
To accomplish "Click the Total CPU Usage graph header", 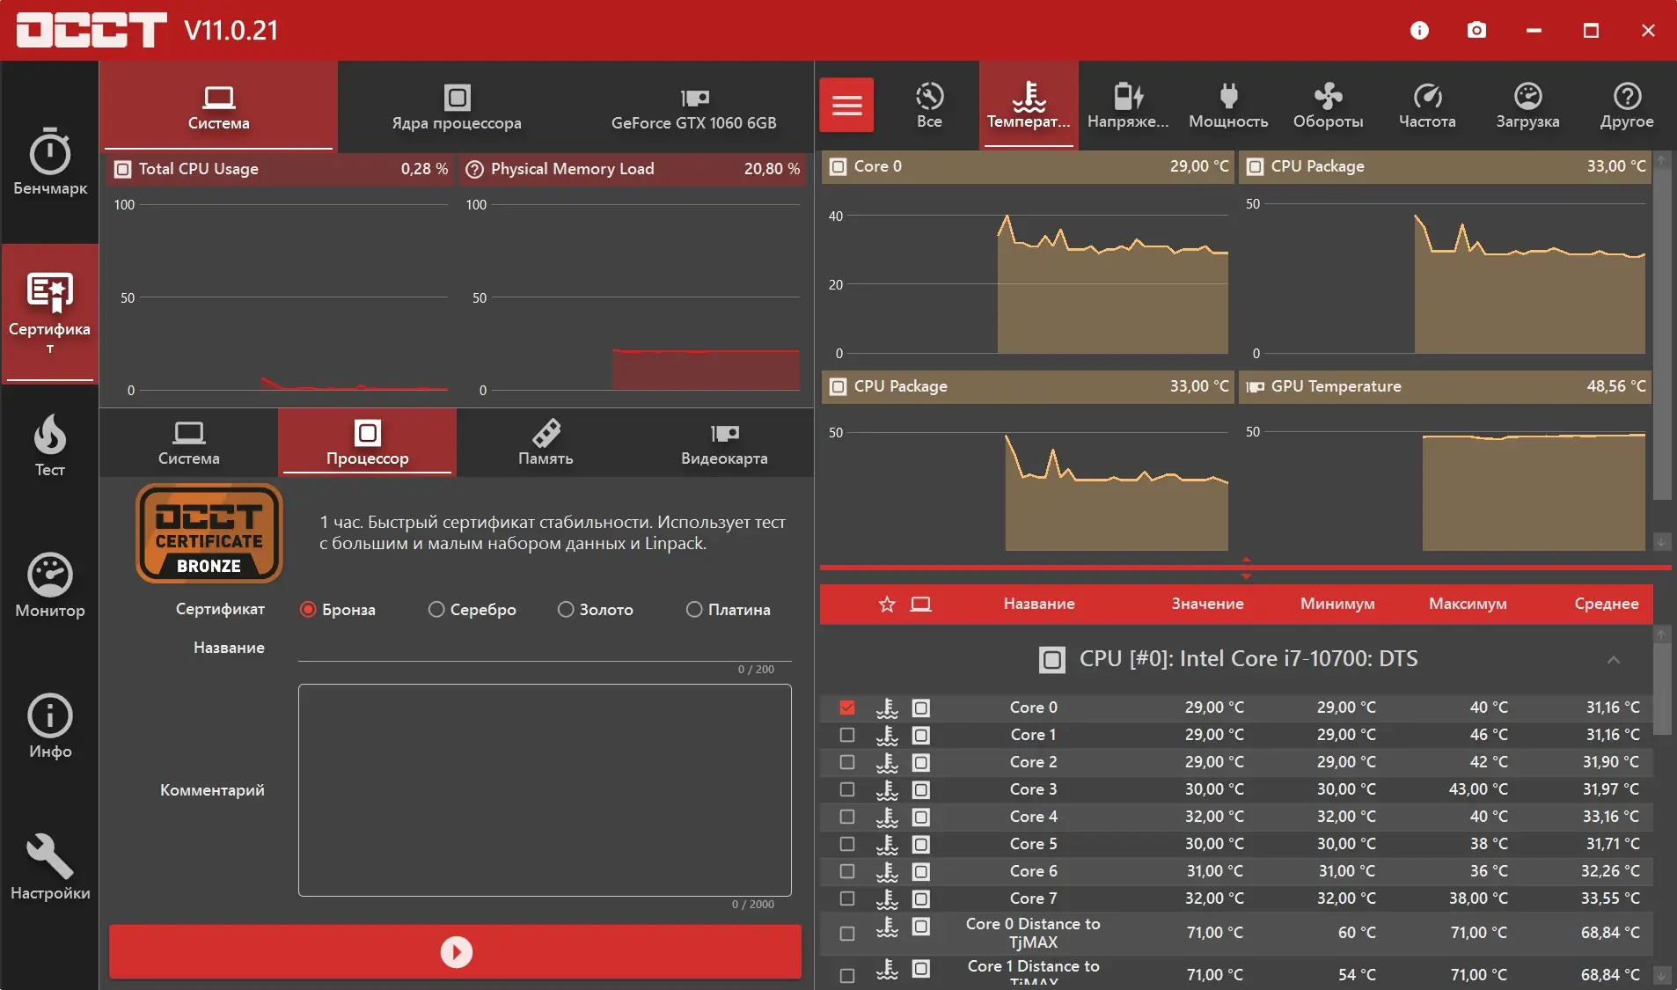I will [281, 169].
